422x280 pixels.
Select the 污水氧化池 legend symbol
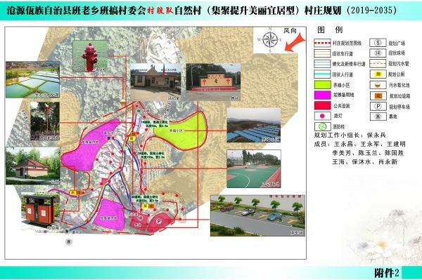pos(378,85)
